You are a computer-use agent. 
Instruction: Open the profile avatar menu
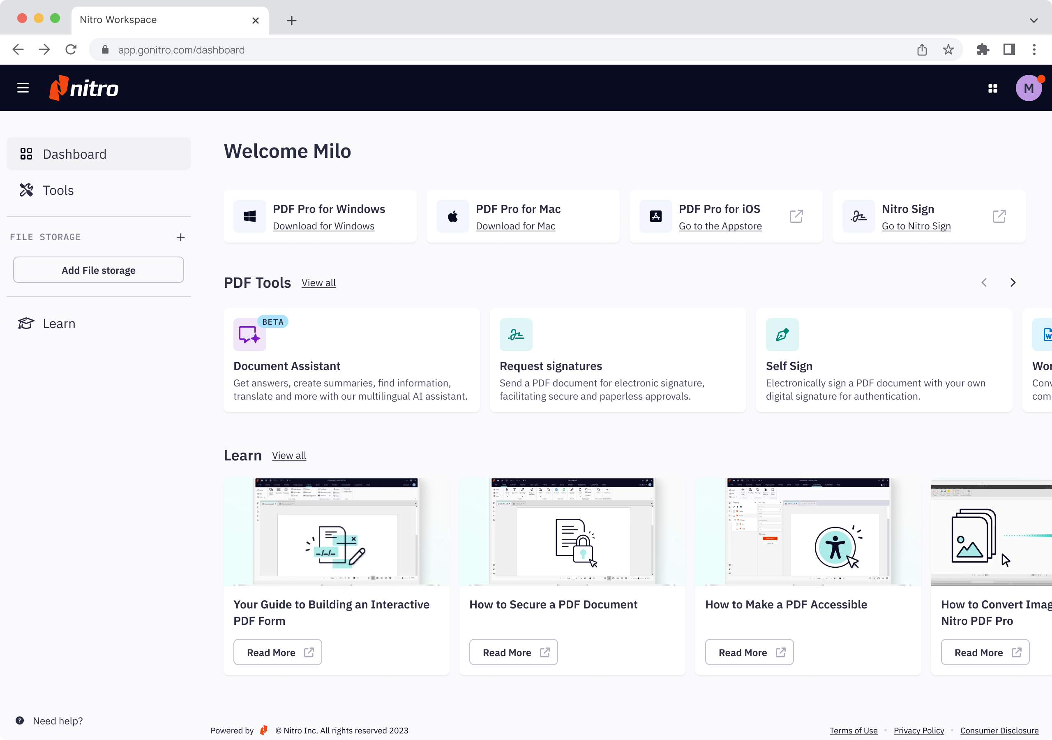[x=1029, y=88]
